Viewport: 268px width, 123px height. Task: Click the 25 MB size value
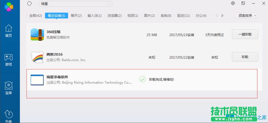click(x=152, y=35)
